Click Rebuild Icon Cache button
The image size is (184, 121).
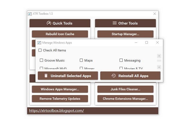[x=60, y=34]
